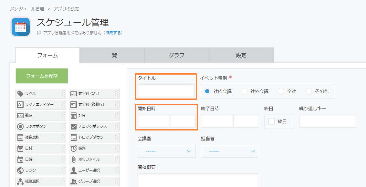Image resolution: width=366 pixels, height=187 pixels.
Task: Grab the drag handle of ラベル field
Action: point(63,94)
